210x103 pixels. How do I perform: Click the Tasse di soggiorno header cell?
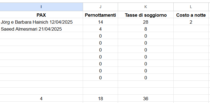click(146, 15)
